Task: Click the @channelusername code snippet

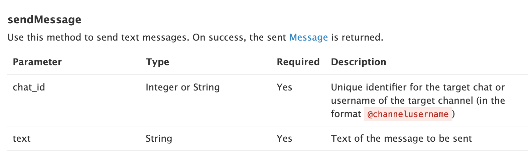Action: [408, 114]
